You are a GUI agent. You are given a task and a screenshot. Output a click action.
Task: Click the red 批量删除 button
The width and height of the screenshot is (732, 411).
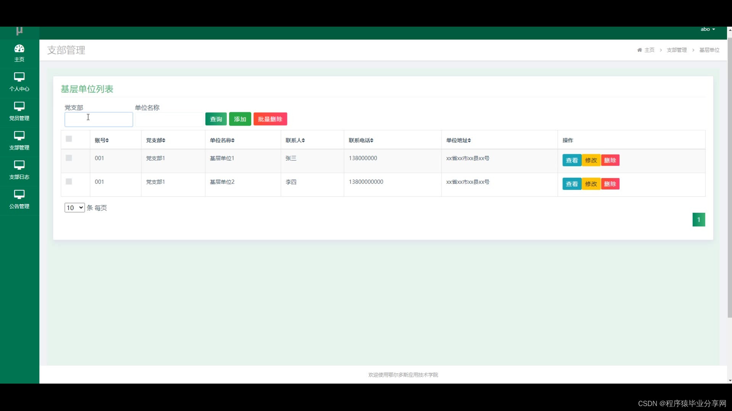coord(270,119)
